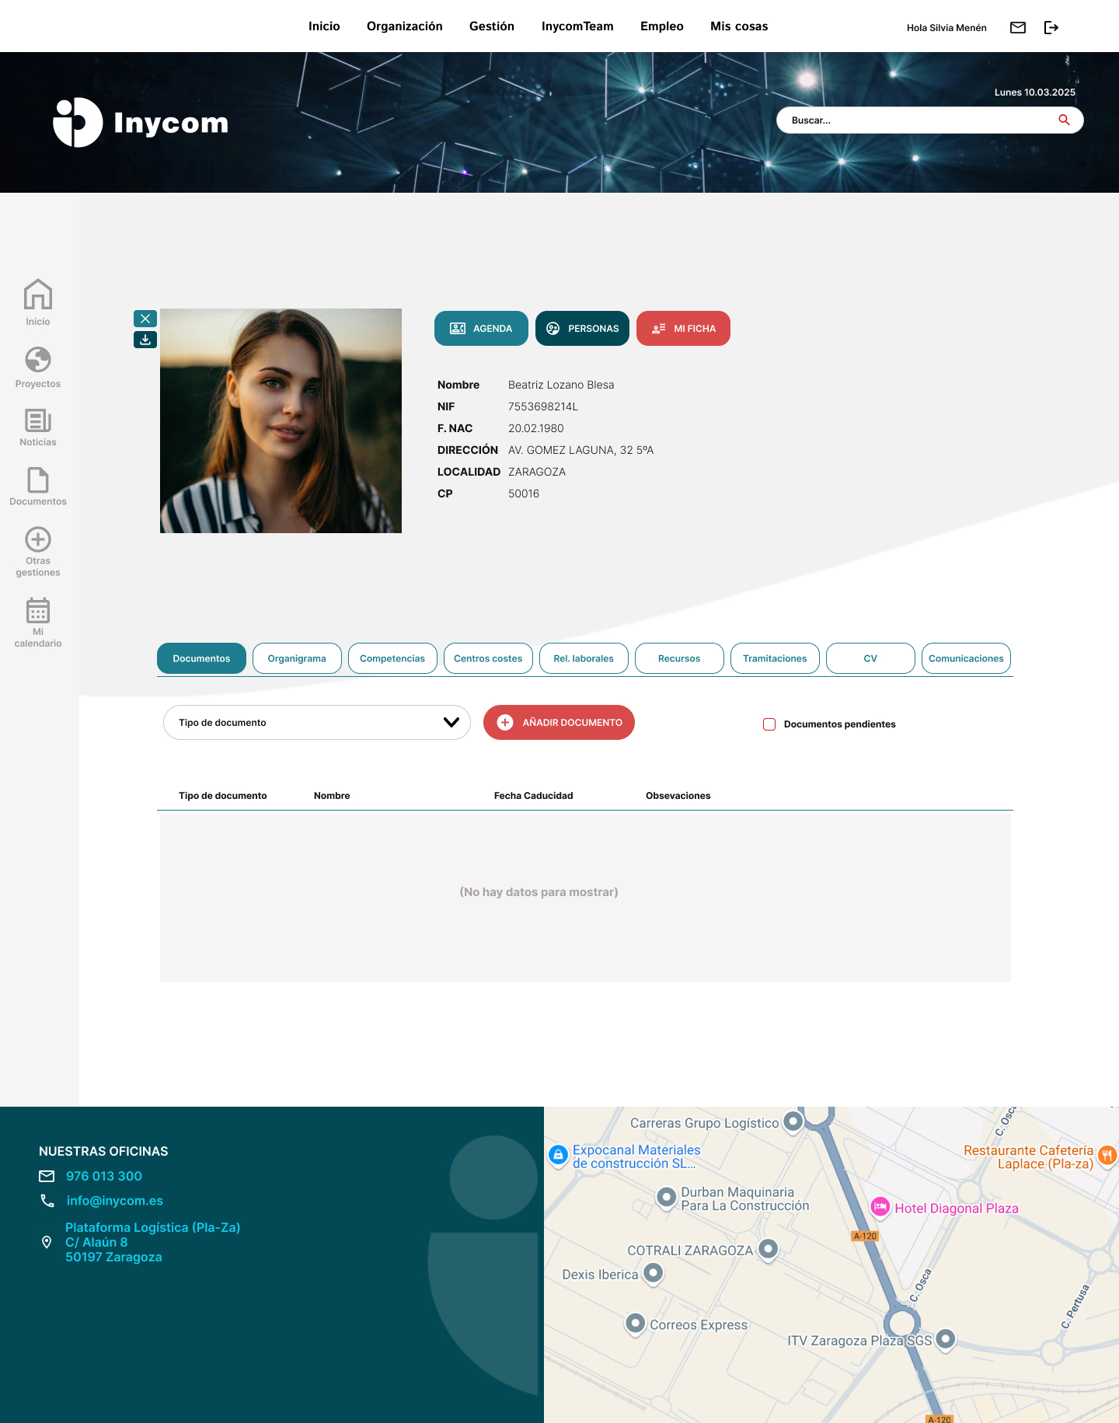Go to Inicio in the top menu

324,26
